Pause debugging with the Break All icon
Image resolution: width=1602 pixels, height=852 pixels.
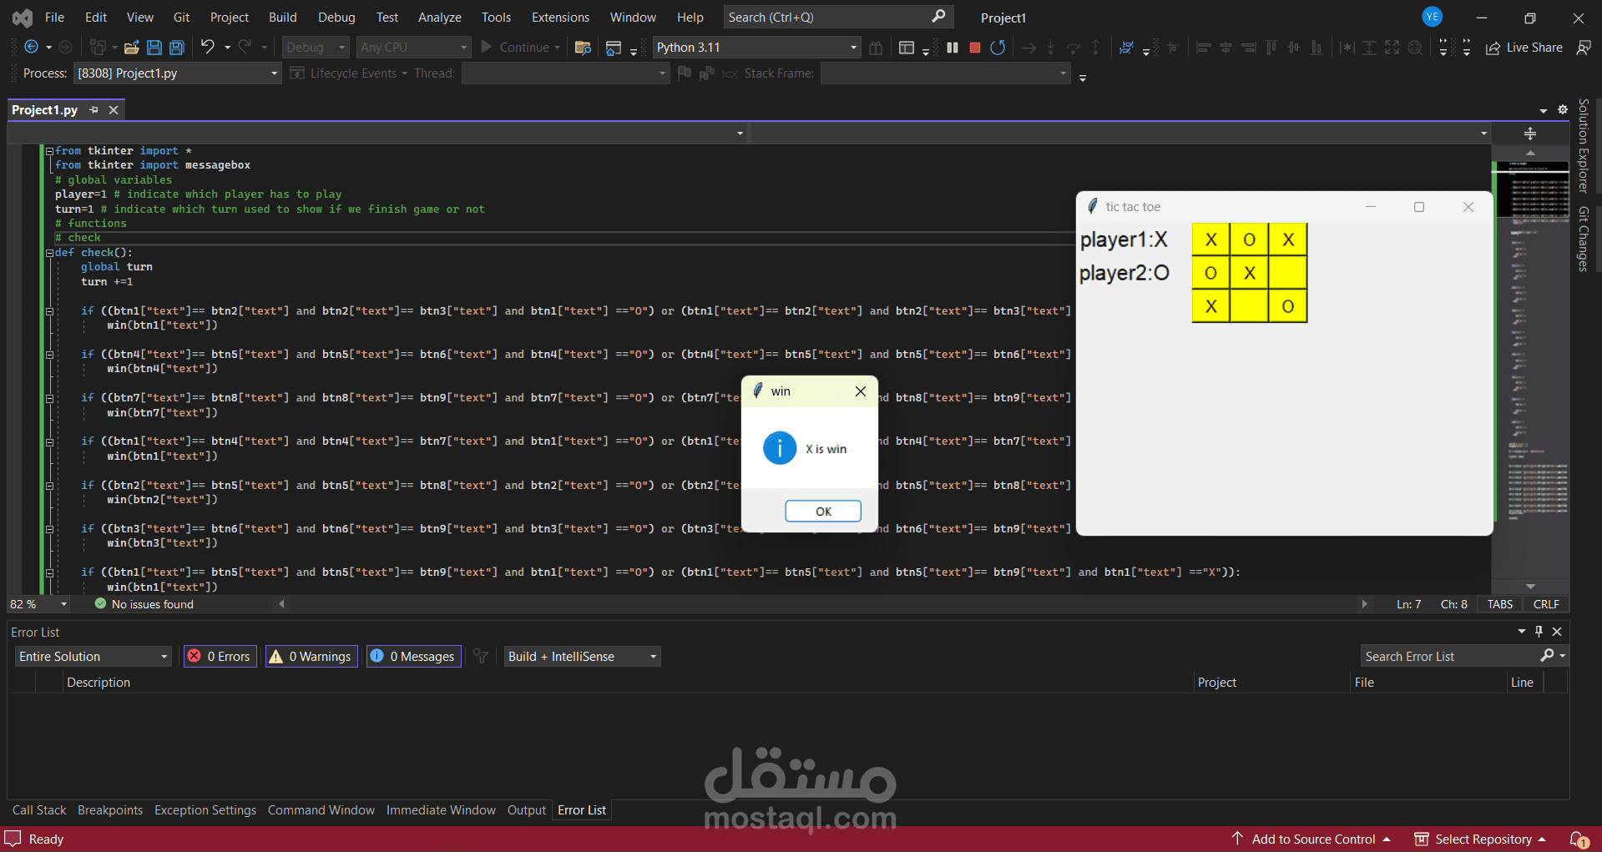953,48
